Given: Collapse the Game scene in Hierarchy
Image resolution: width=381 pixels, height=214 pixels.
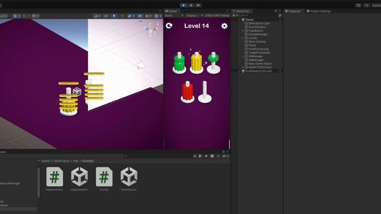Looking at the screenshot, I should tap(239, 20).
